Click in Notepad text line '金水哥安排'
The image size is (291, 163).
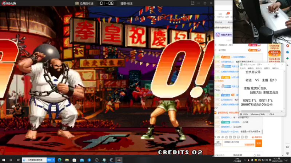coord(253,72)
